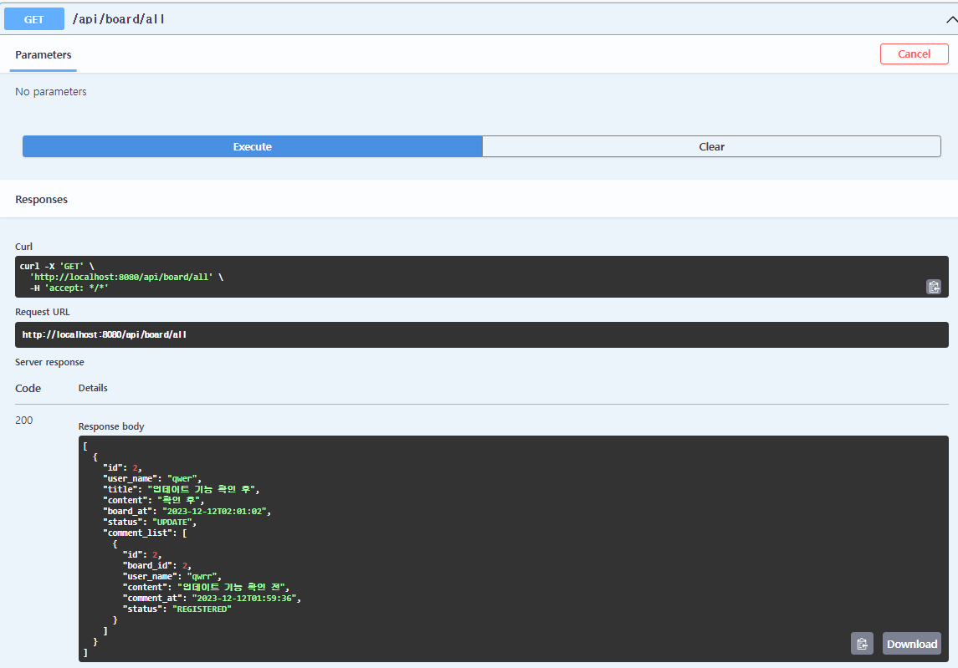Click the 200 response code
Image resolution: width=958 pixels, height=668 pixels.
pos(23,420)
